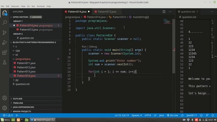Open More Actions for question.txt editor group
The width and height of the screenshot is (217, 122).
click(212, 12)
